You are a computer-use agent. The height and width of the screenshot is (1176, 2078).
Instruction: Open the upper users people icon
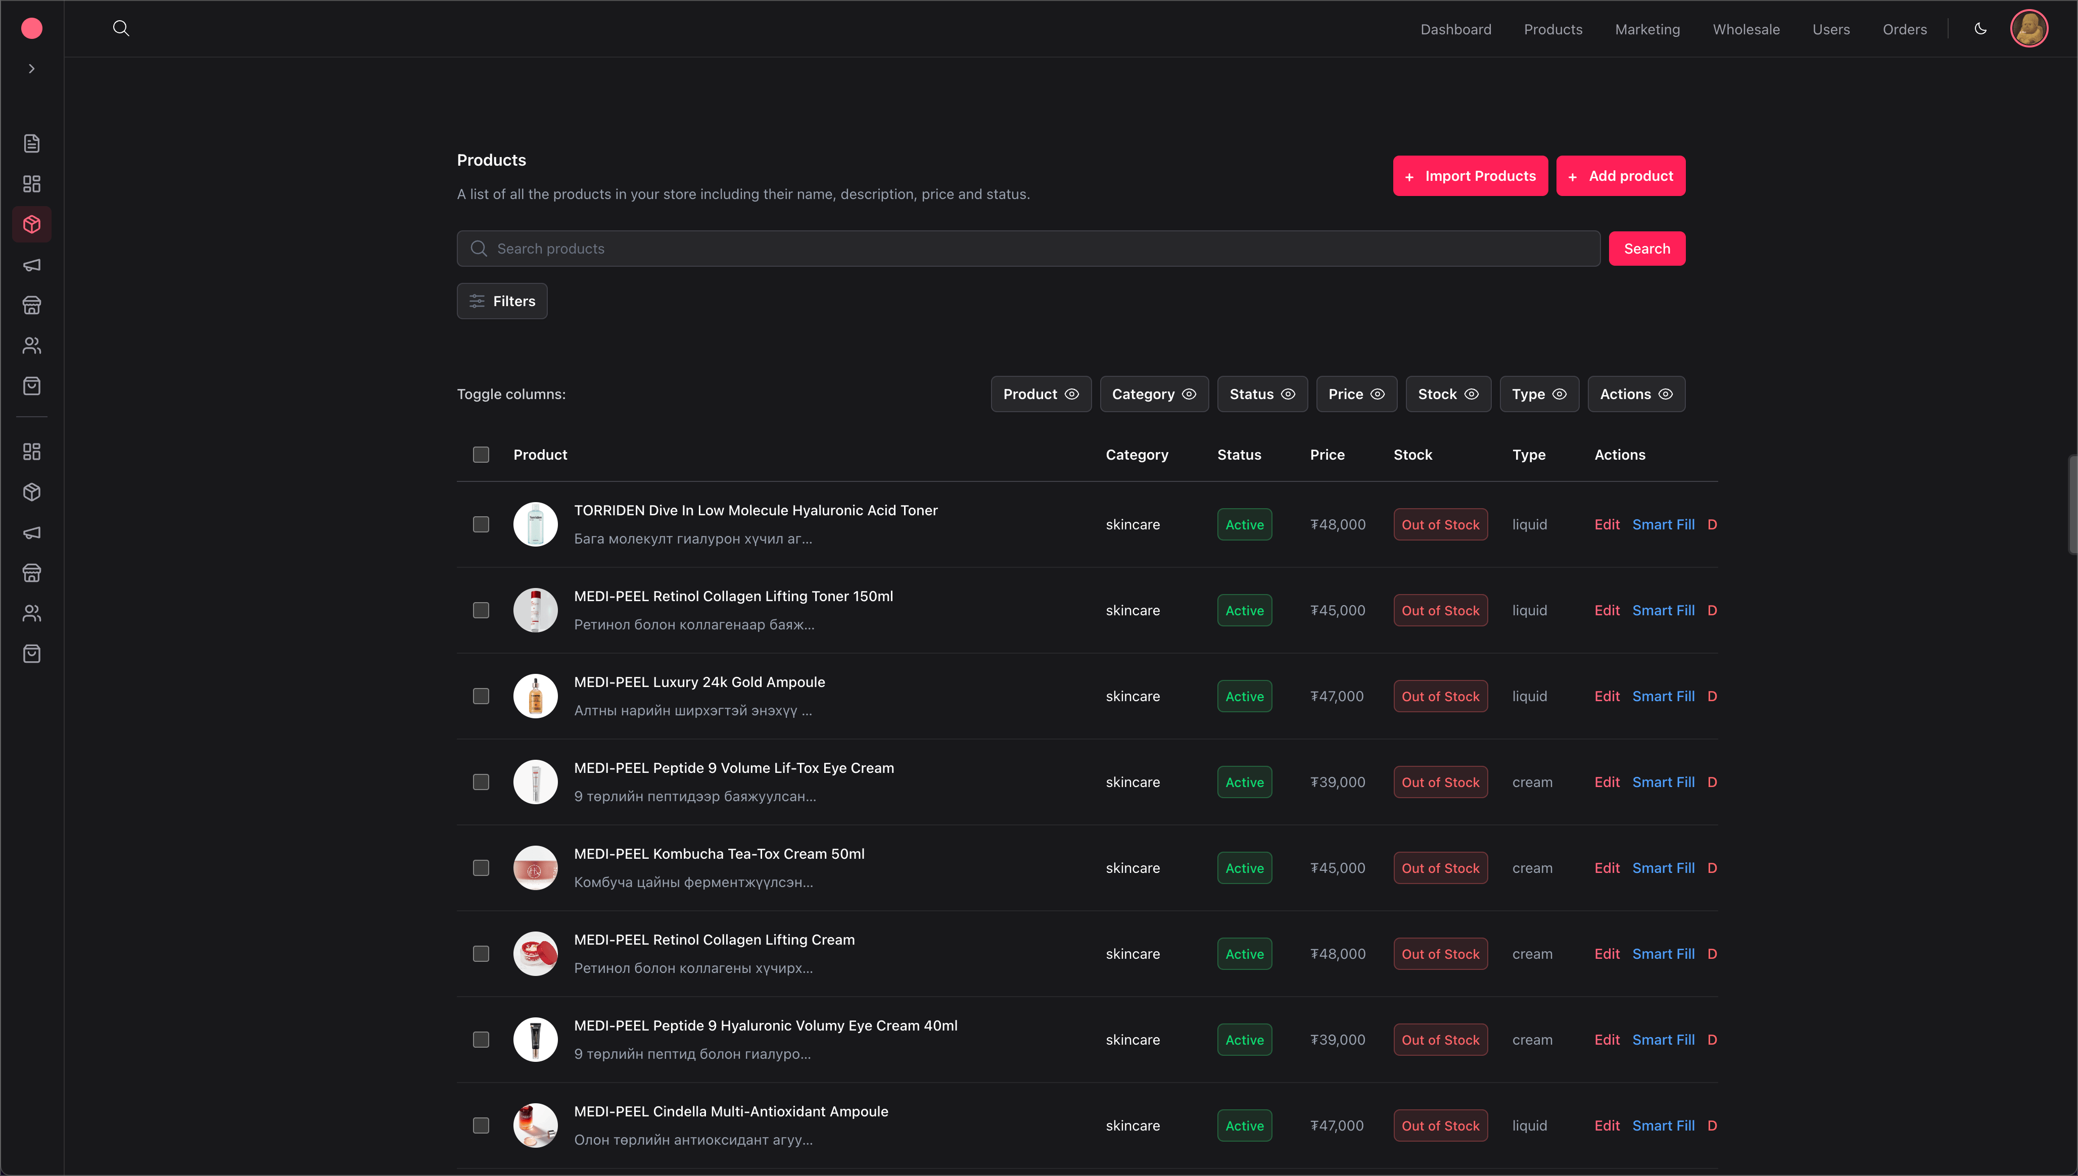click(31, 346)
